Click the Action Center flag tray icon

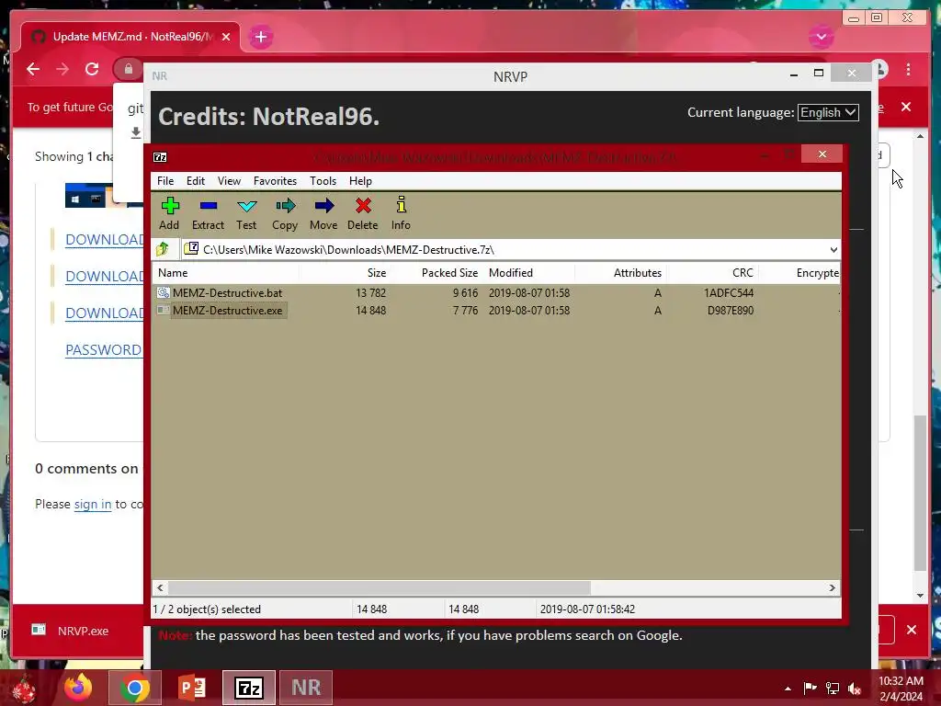tap(811, 688)
